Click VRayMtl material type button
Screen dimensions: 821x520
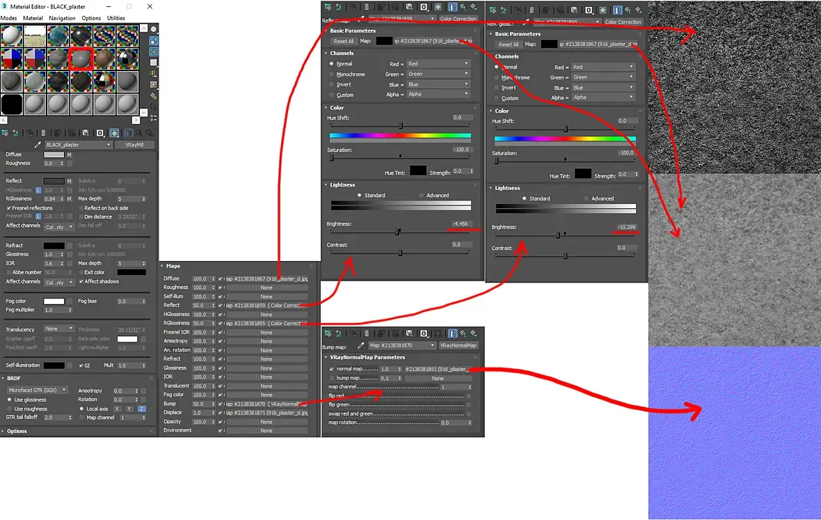(134, 145)
